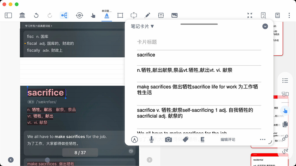The height and width of the screenshot is (166, 296).
Task: Insert a text box with the T icon
Action: [x=161, y=15]
